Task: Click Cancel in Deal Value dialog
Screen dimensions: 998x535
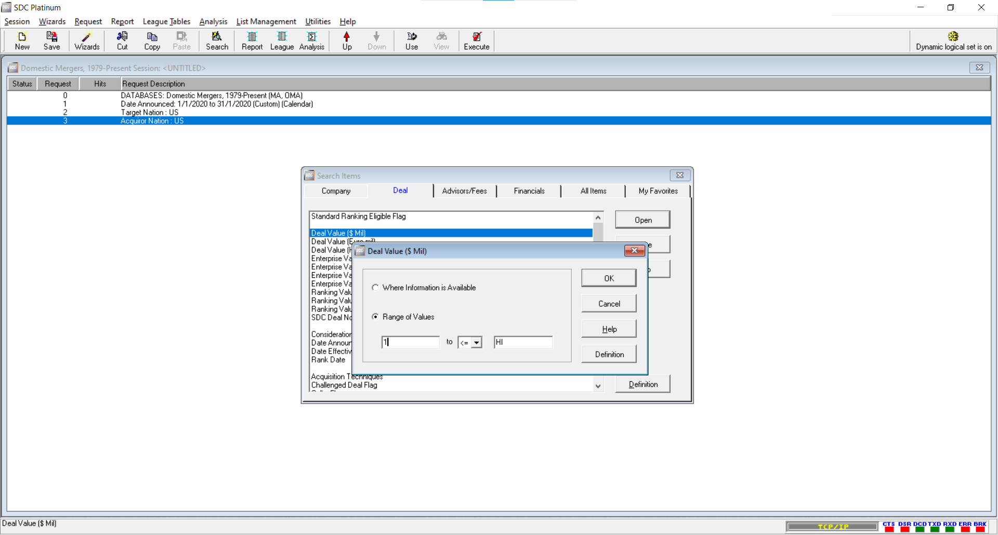Action: 609,304
